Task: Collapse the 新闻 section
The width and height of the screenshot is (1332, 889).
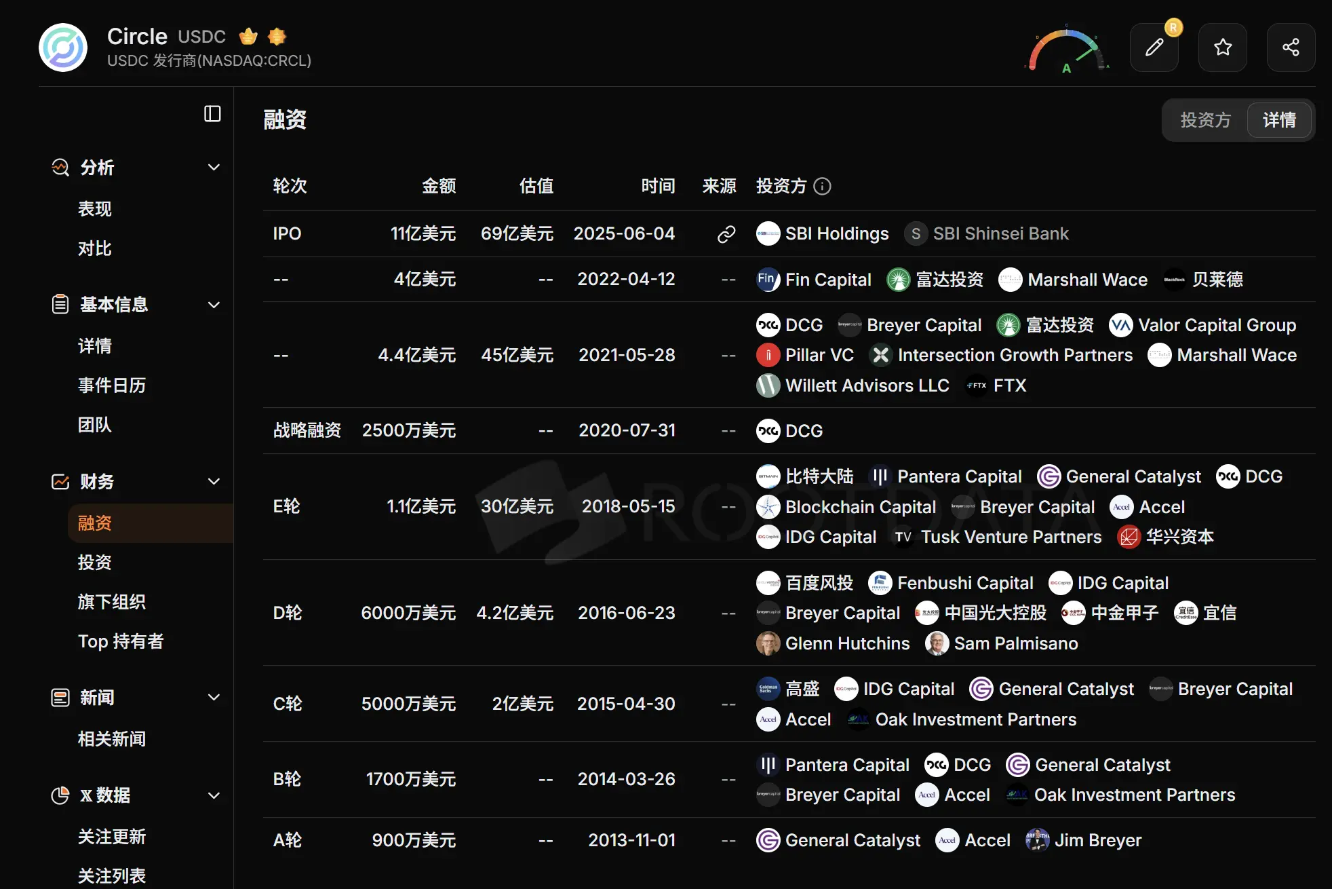Action: tap(214, 697)
